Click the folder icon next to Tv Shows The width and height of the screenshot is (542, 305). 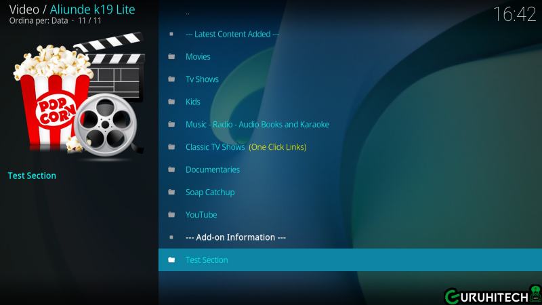click(x=171, y=79)
